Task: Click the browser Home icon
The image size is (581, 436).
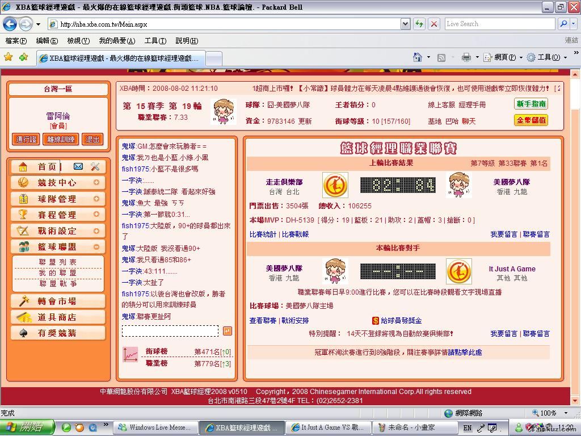Action: tap(418, 57)
